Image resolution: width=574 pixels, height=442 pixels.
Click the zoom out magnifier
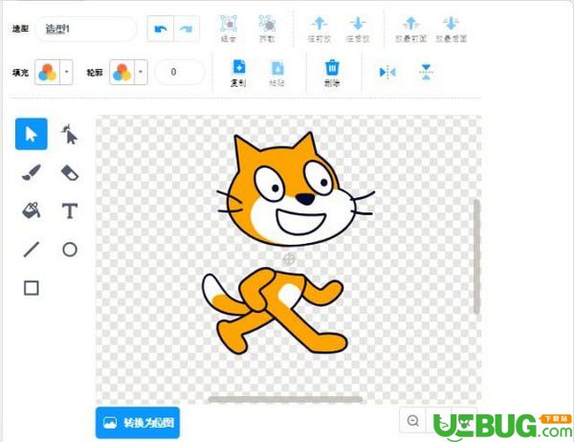pyautogui.click(x=413, y=420)
